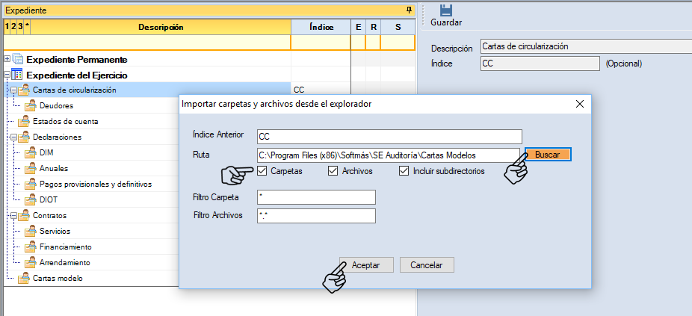The height and width of the screenshot is (316, 692).
Task: Uncheck the Carpetas checkbox
Action: coord(261,171)
